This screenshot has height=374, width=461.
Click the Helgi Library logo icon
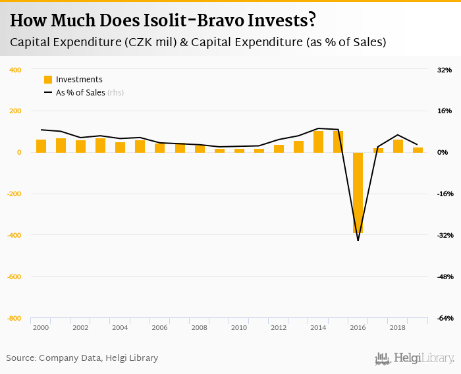[383, 358]
